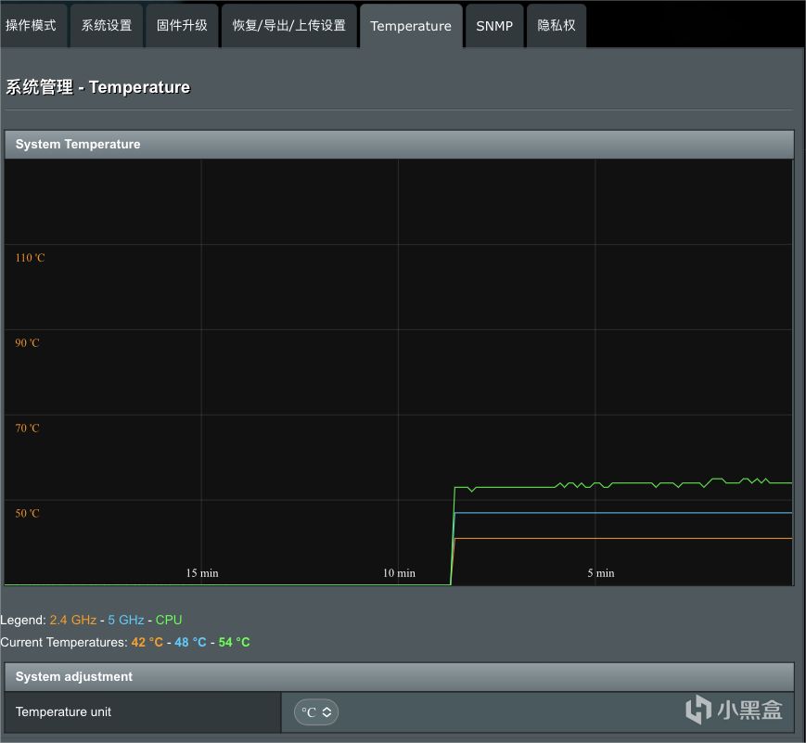Click the 54 °C current temperature value
The image size is (806, 743).
pyautogui.click(x=234, y=642)
